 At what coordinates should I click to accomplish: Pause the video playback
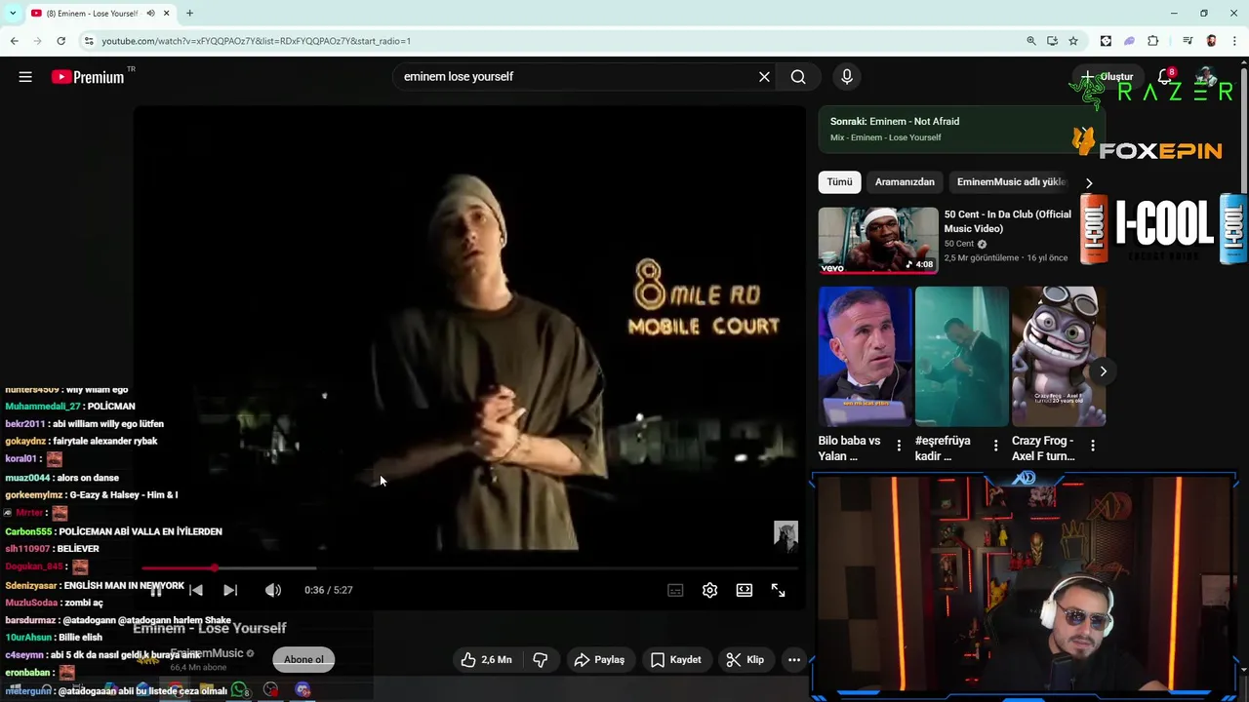tap(156, 590)
